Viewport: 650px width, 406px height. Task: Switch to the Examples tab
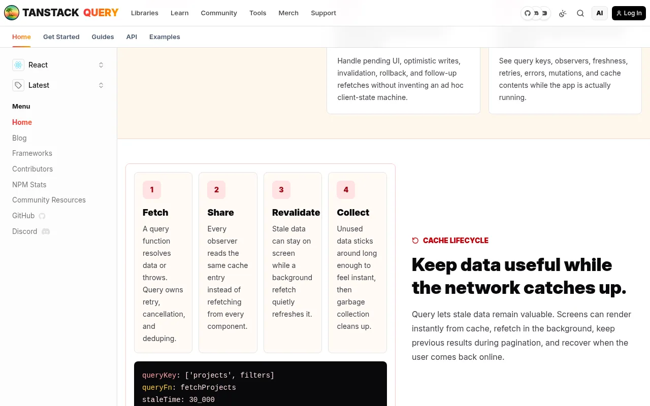point(165,37)
